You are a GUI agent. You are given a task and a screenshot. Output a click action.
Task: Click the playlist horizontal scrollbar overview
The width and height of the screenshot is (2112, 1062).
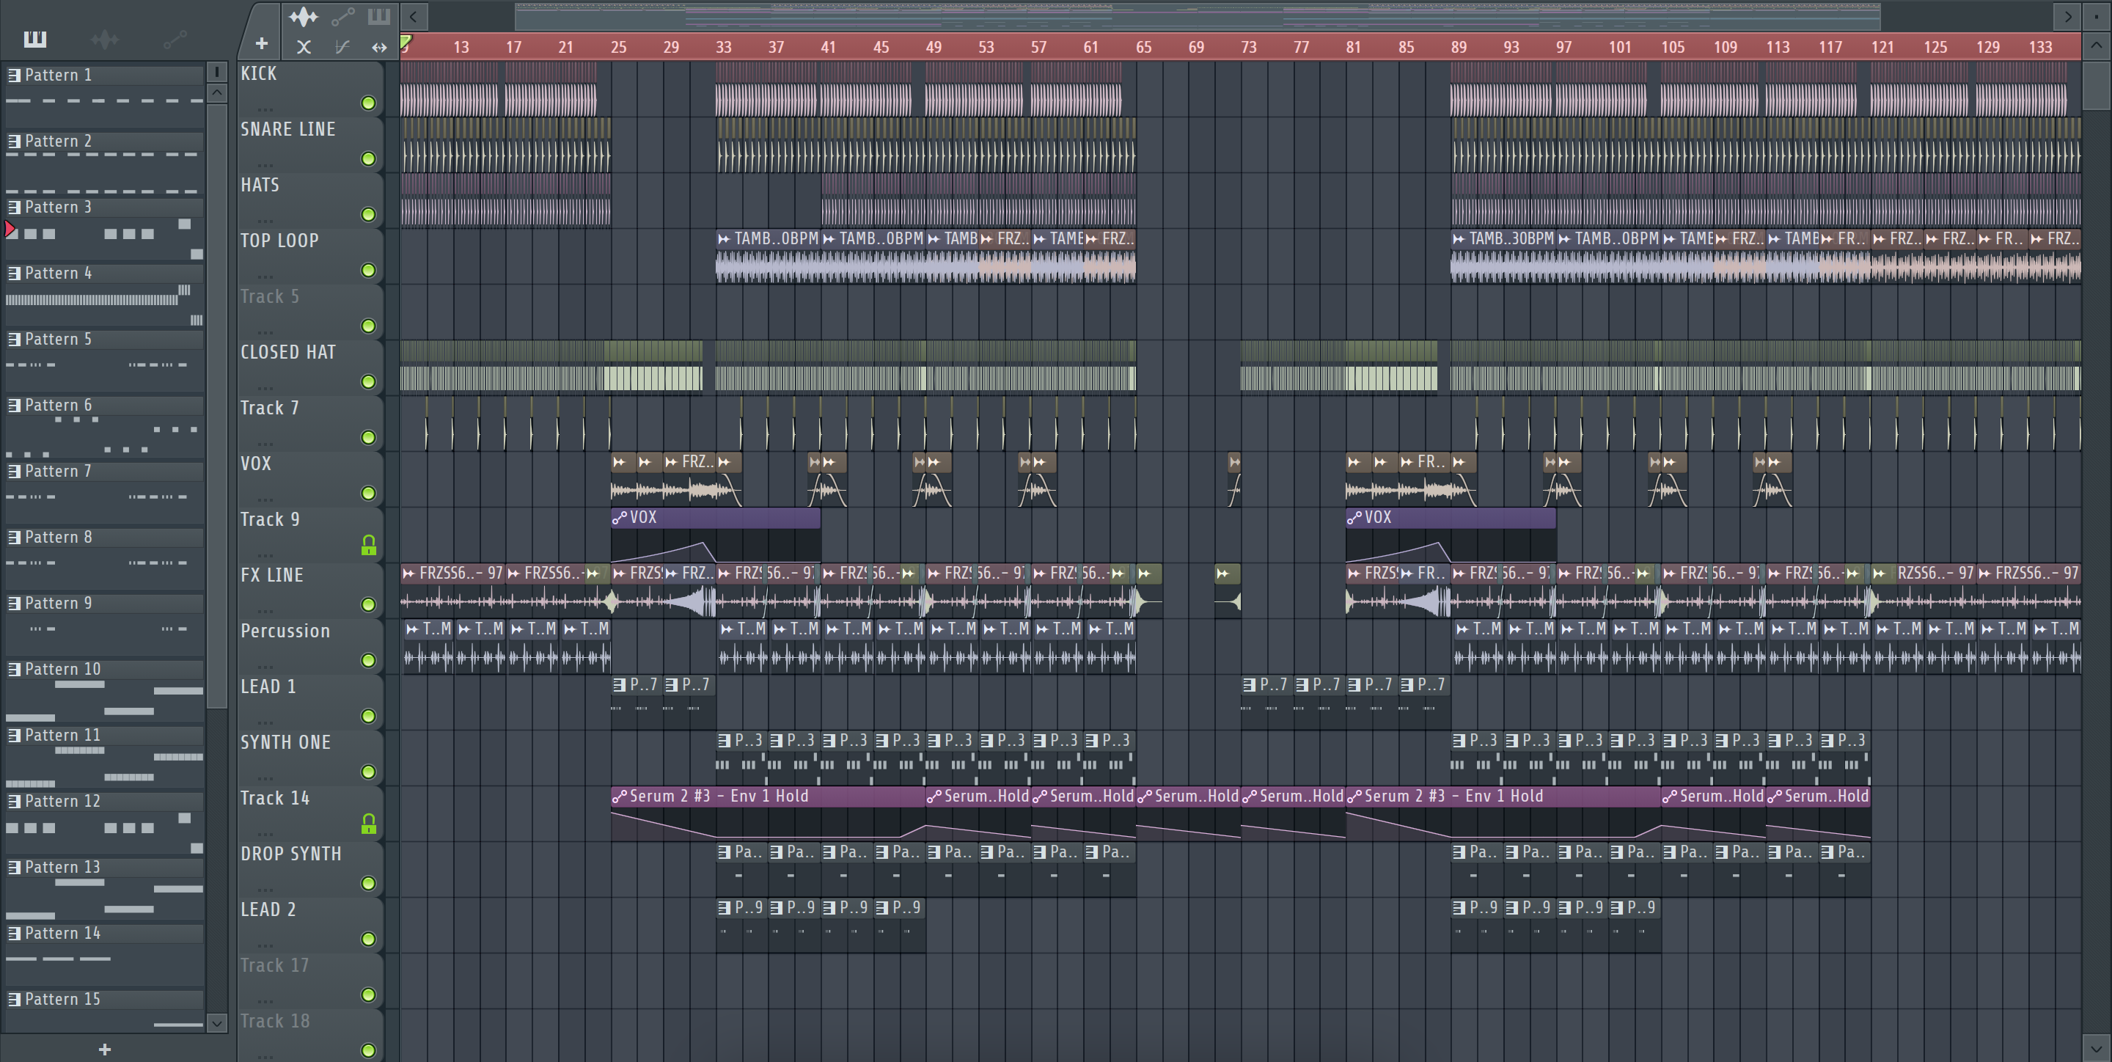coord(1197,15)
